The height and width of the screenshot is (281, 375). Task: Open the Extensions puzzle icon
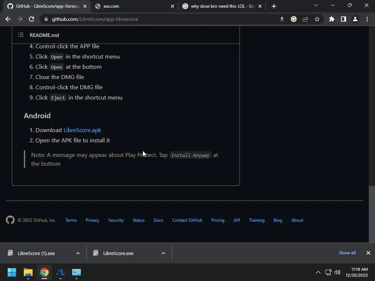point(332,19)
